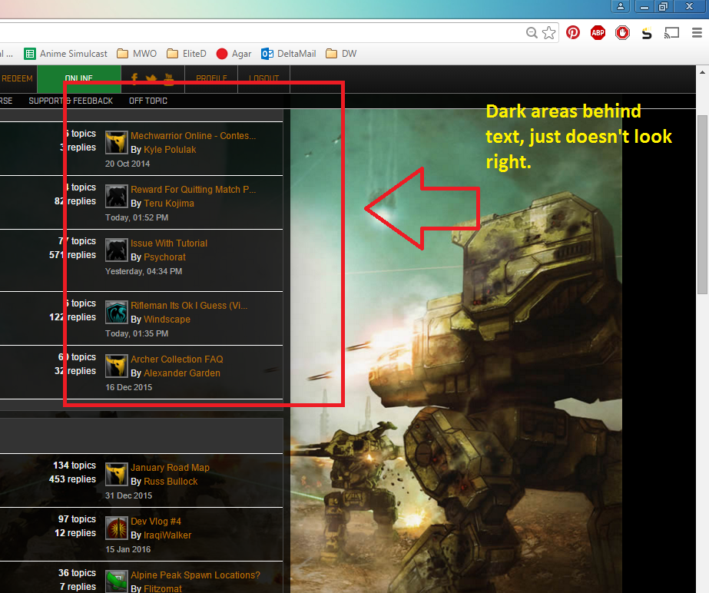Open the DW bookmark folder
709x593 pixels.
(341, 54)
